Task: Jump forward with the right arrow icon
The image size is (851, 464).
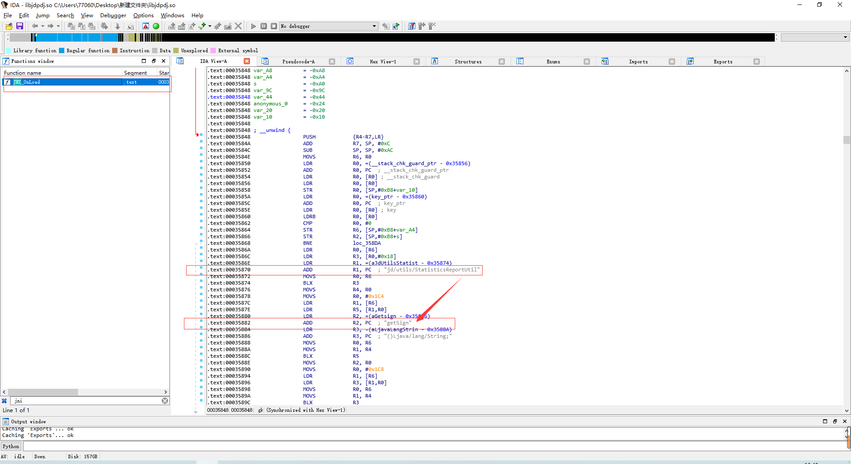Action: pyautogui.click(x=51, y=26)
